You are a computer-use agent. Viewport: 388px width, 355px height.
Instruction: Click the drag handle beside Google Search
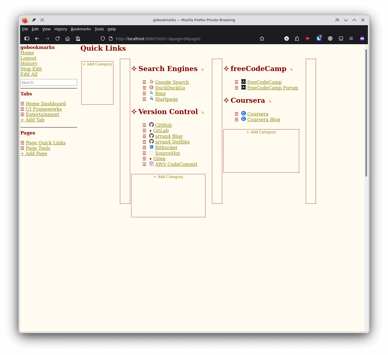[x=144, y=82]
